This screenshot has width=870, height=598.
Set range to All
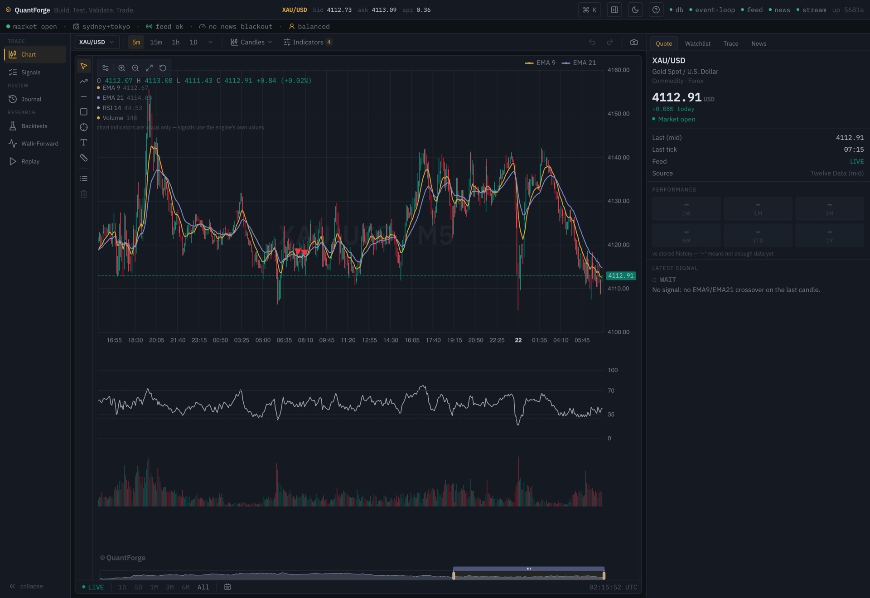tap(203, 587)
